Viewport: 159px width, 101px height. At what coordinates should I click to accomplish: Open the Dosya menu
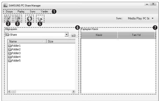pos(9,12)
